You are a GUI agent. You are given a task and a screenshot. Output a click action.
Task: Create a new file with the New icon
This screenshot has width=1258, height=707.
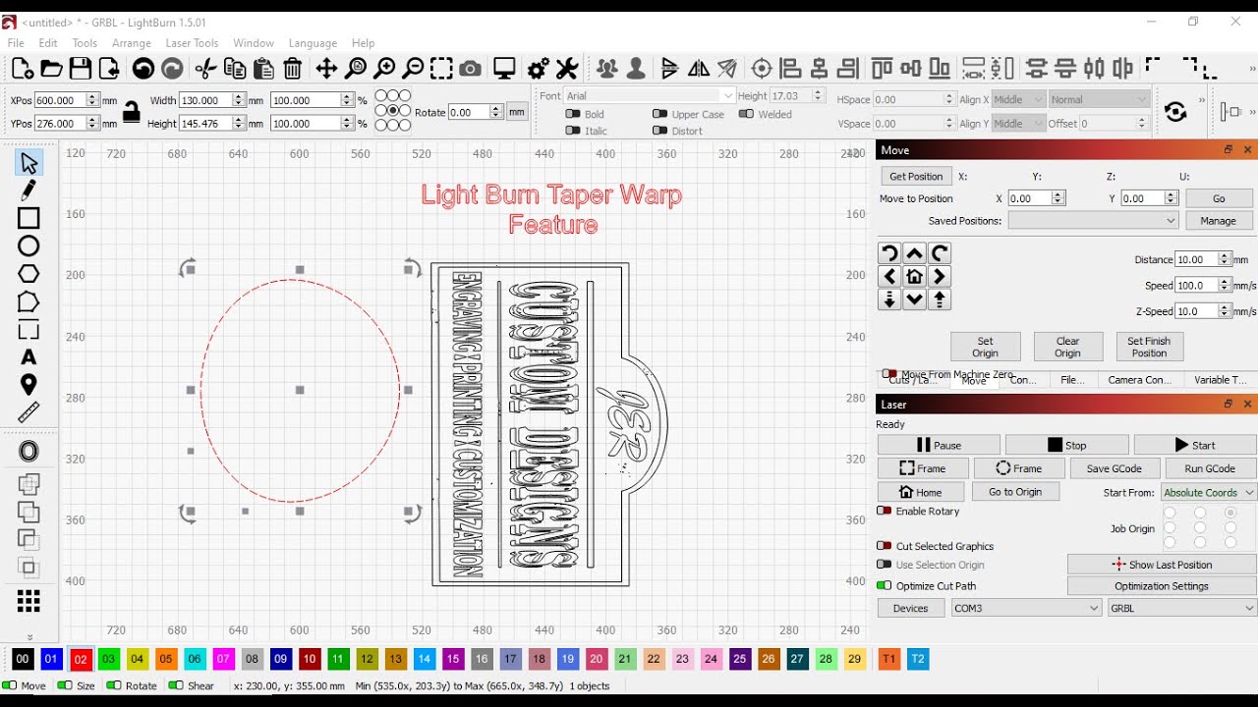coord(23,68)
